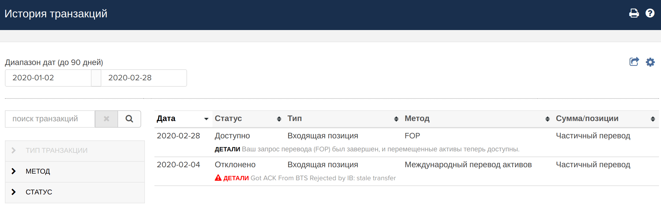661x212 pixels.
Task: Click the export/share icon
Action: (634, 62)
